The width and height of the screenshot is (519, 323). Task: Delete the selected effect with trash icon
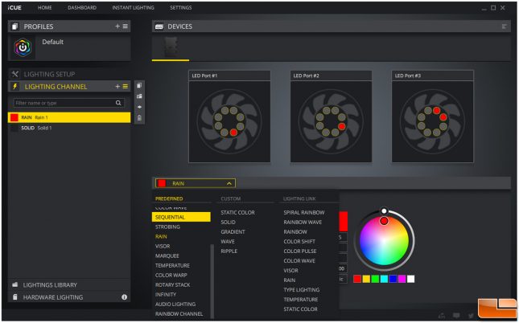139,118
